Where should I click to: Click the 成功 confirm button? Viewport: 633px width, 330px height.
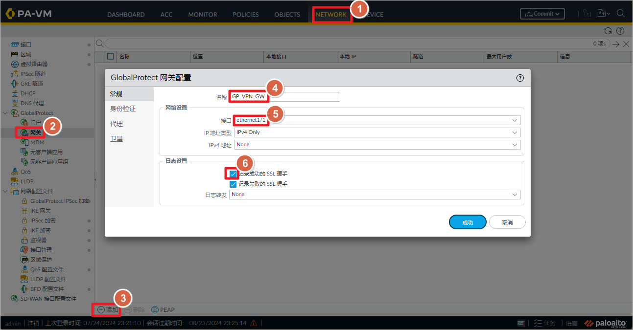[468, 222]
